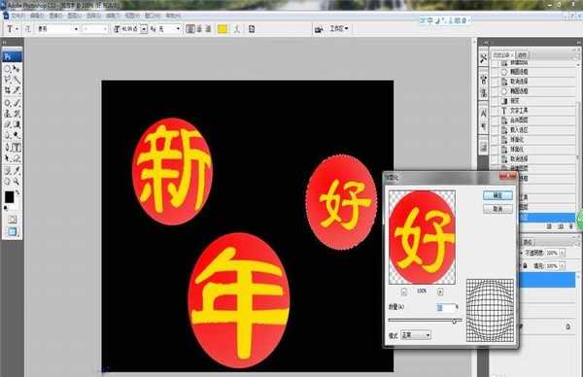Open the anti-aliasing method dropdown
Image resolution: width=583 pixels, height=377 pixels.
pyautogui.click(x=178, y=29)
